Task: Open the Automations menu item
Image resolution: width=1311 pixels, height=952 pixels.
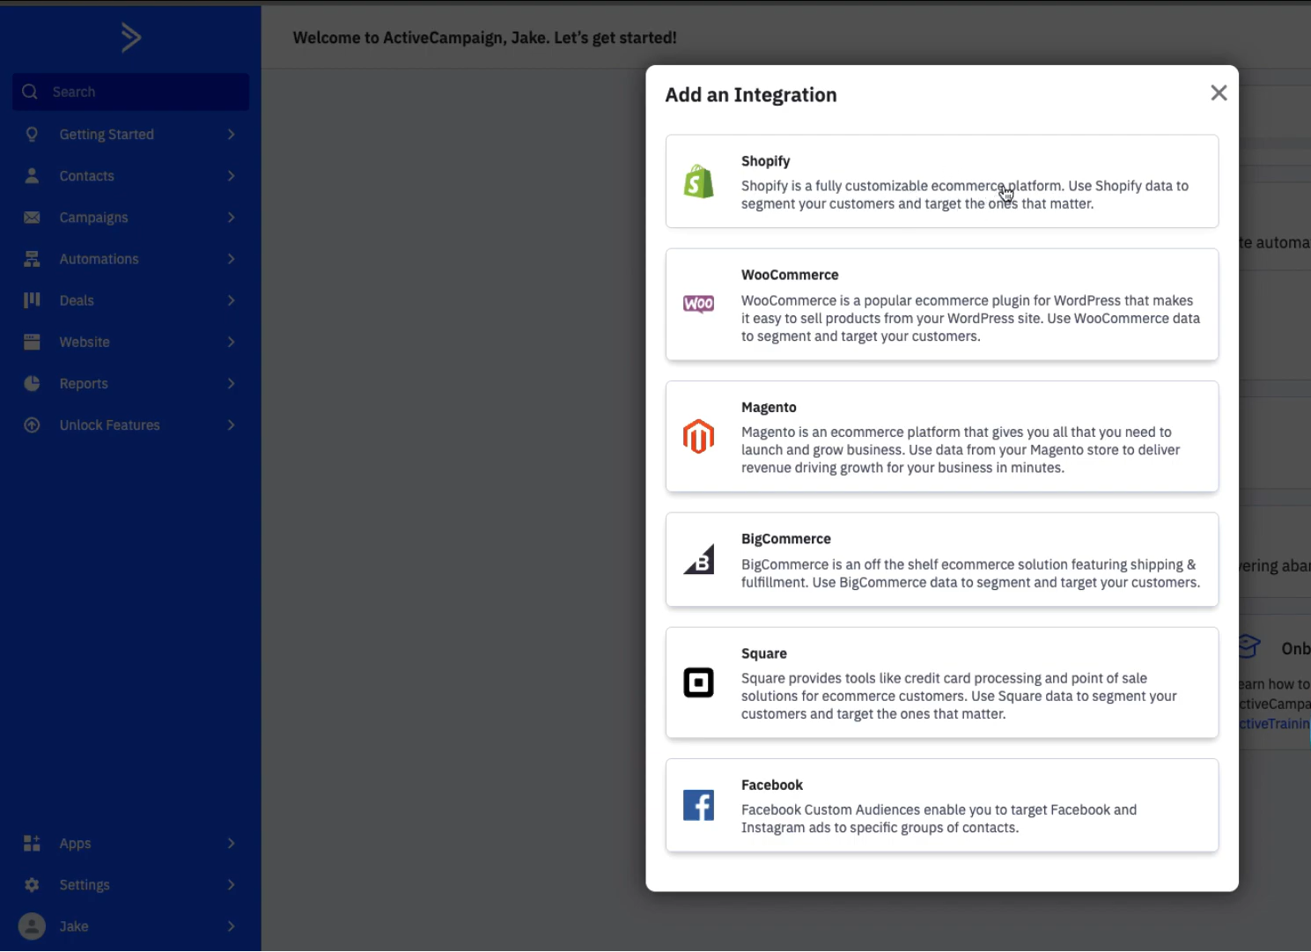Action: (x=130, y=258)
